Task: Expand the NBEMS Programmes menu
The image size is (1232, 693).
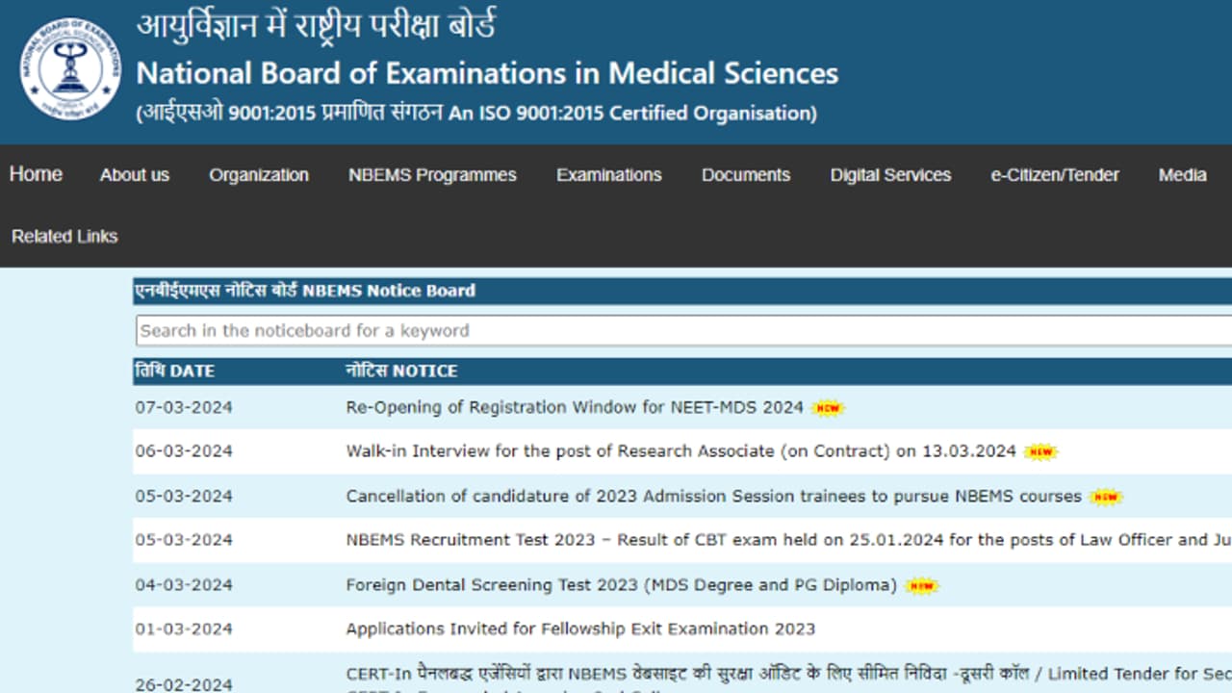Action: click(x=431, y=175)
